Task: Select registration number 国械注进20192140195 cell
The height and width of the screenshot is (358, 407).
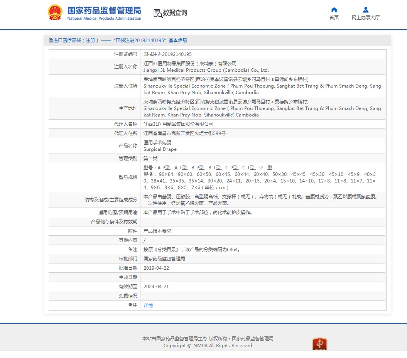Action: point(167,54)
